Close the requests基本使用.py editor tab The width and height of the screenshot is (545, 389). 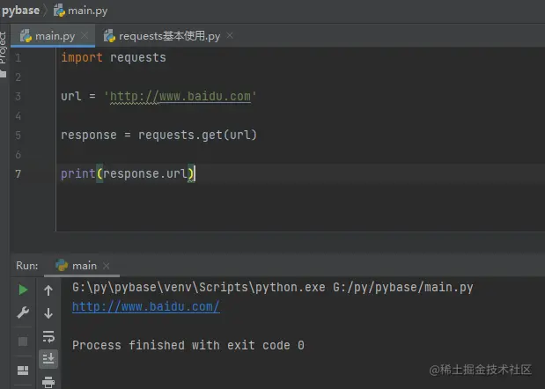[x=230, y=35]
